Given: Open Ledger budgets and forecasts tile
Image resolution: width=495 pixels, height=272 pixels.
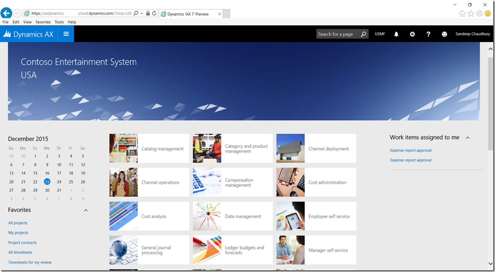Looking at the screenshot, I should (x=233, y=250).
